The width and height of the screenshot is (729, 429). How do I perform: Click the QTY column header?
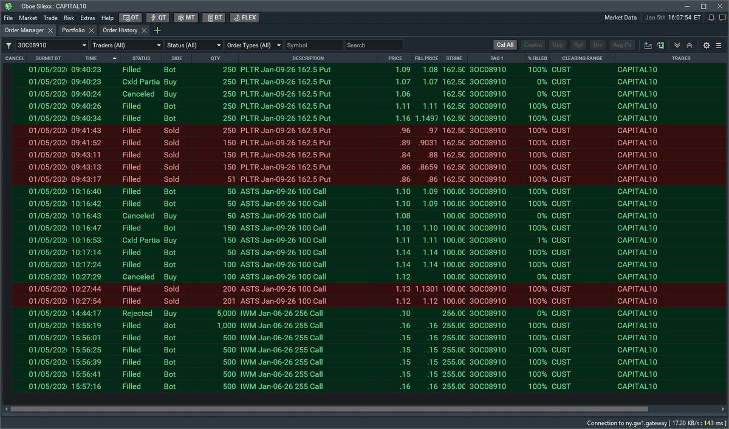[x=215, y=58]
